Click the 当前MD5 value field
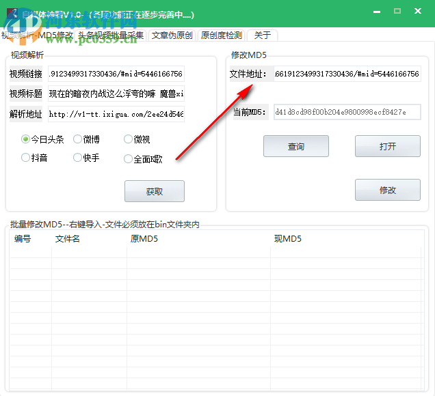The width and height of the screenshot is (435, 396). pos(347,112)
